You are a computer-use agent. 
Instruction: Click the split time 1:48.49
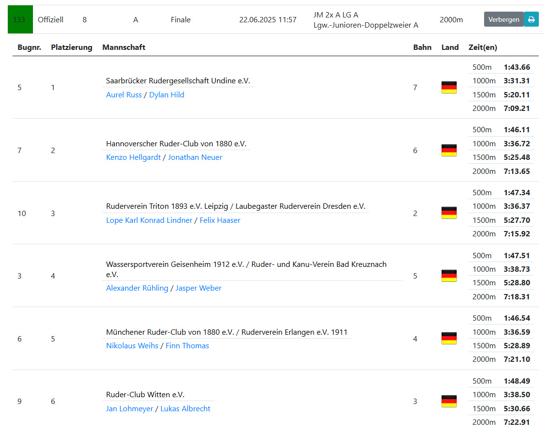coord(517,381)
